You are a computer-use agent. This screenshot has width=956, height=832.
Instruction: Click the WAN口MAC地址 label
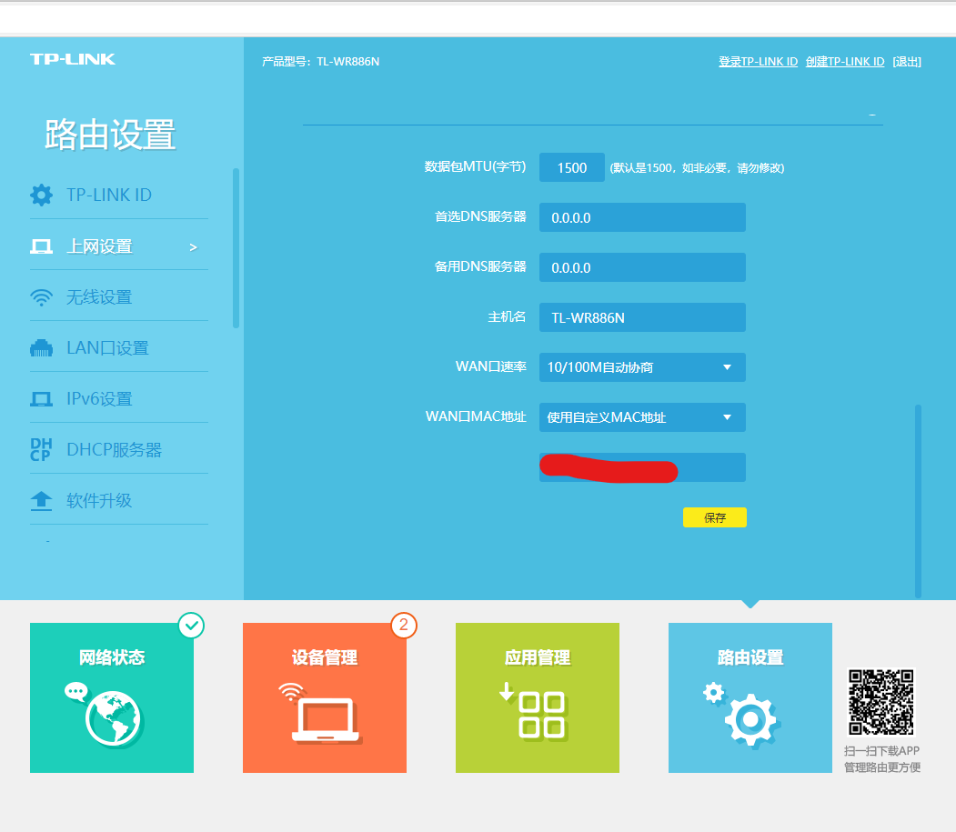pyautogui.click(x=476, y=417)
